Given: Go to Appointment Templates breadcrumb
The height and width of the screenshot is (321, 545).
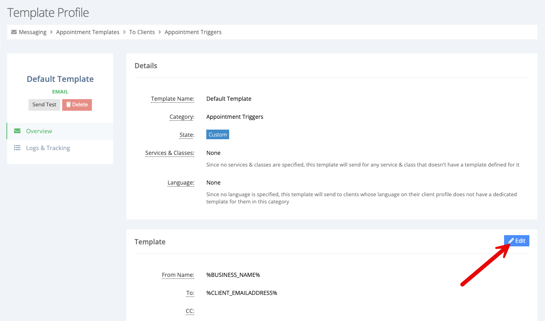Looking at the screenshot, I should point(88,32).
